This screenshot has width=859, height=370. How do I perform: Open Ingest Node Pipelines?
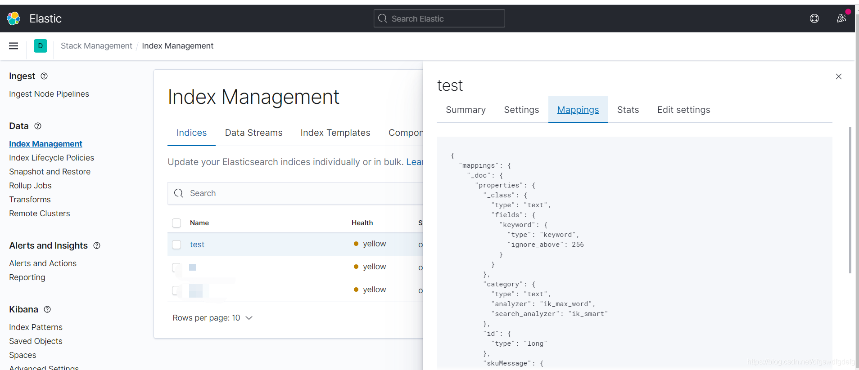coord(49,94)
